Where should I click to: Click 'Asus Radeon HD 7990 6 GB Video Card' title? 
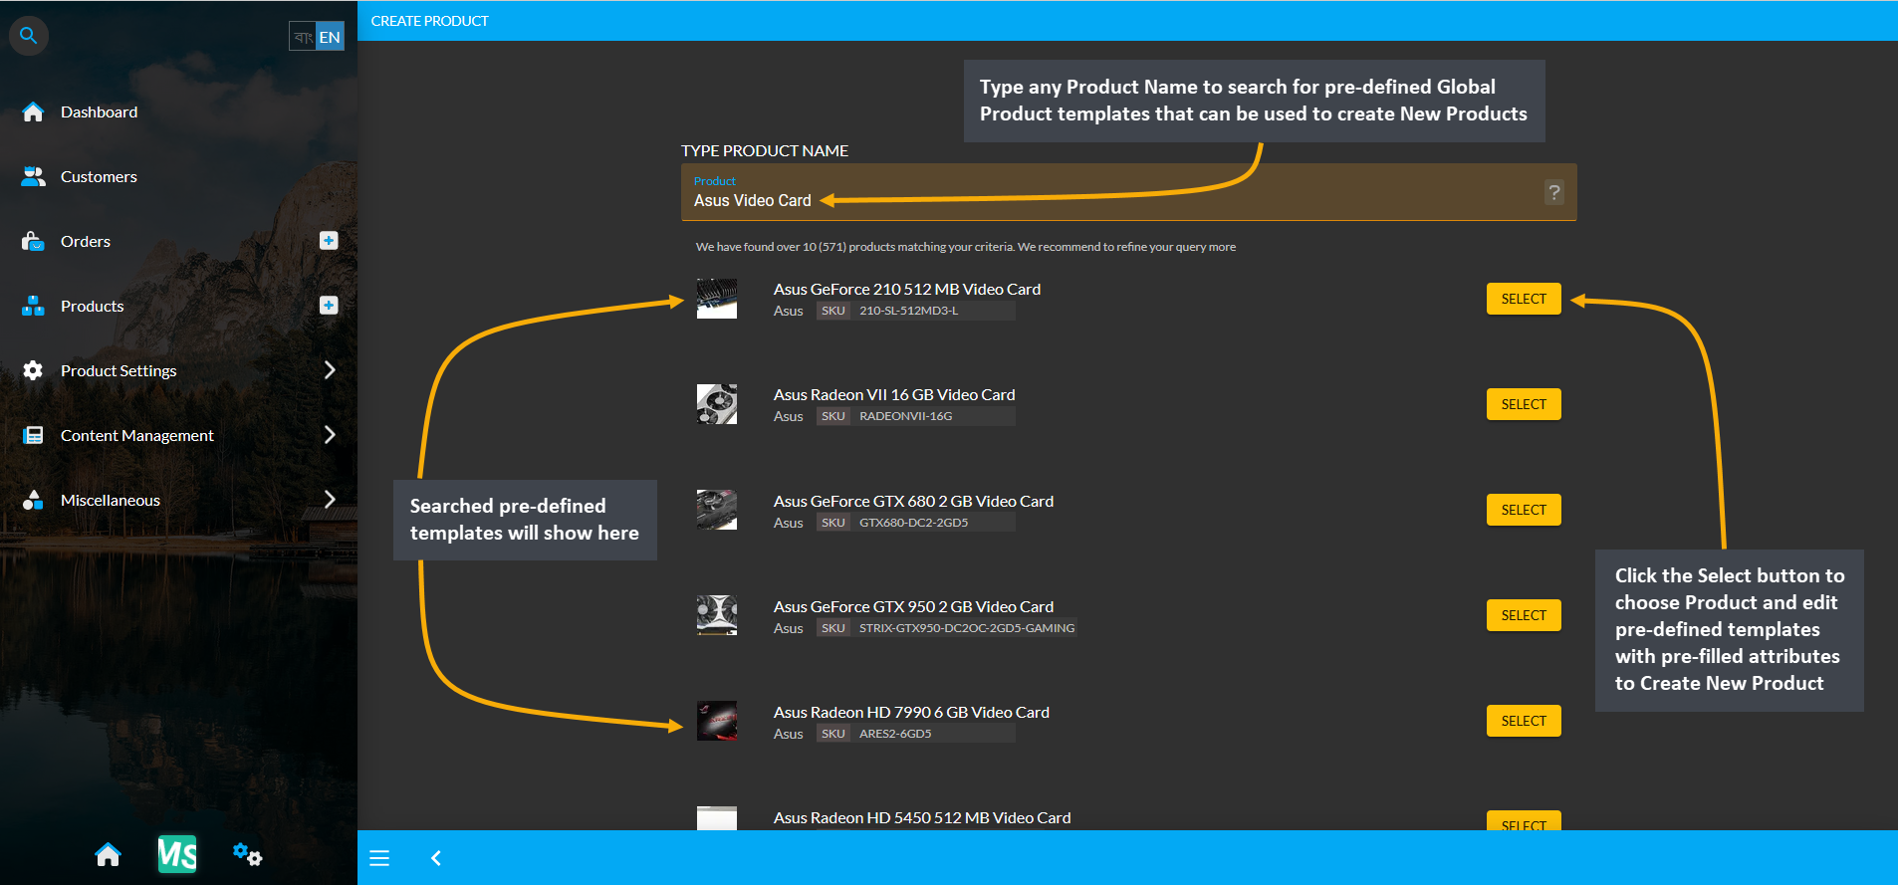click(911, 712)
